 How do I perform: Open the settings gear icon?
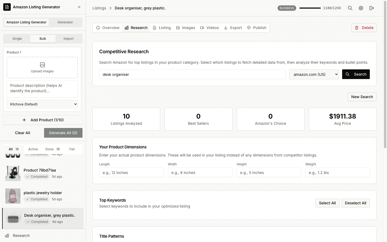tap(361, 8)
